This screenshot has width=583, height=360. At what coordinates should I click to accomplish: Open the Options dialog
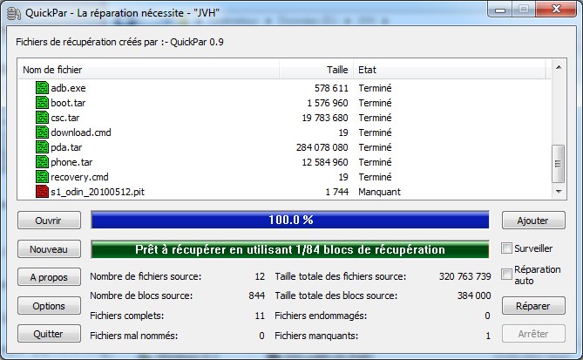pos(49,306)
